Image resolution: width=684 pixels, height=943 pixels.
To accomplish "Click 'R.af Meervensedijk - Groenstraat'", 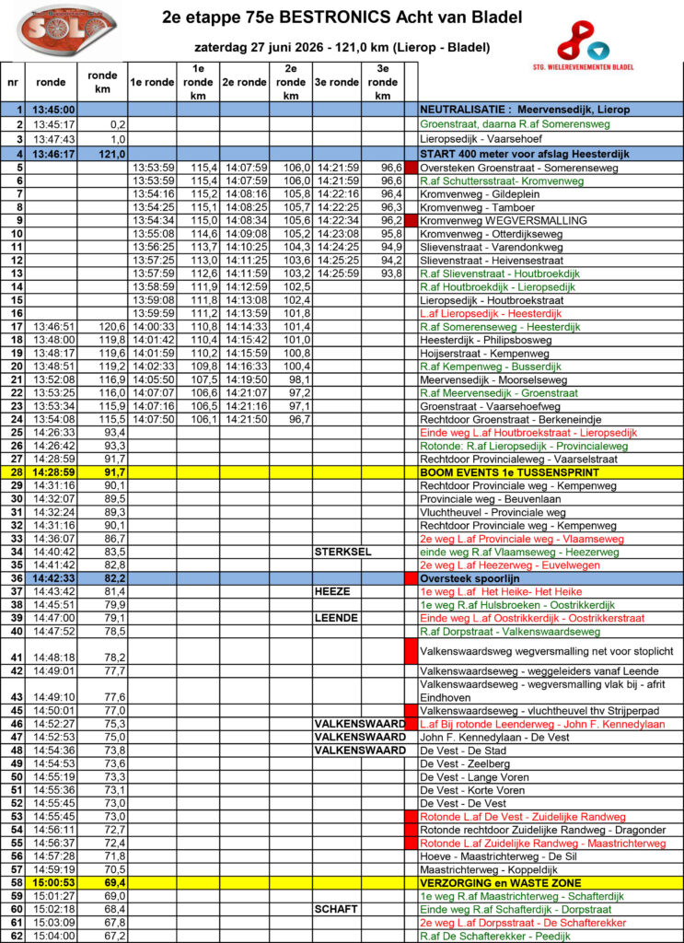I will (499, 393).
